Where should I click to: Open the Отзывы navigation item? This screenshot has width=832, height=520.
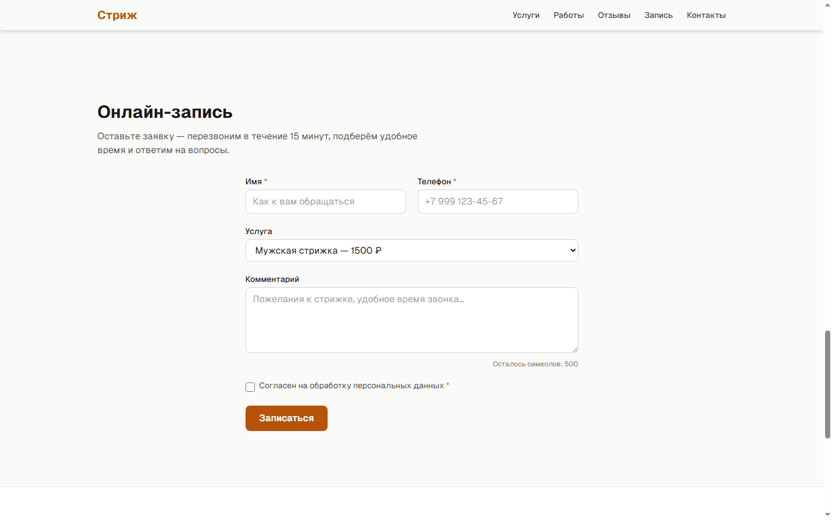pos(614,15)
